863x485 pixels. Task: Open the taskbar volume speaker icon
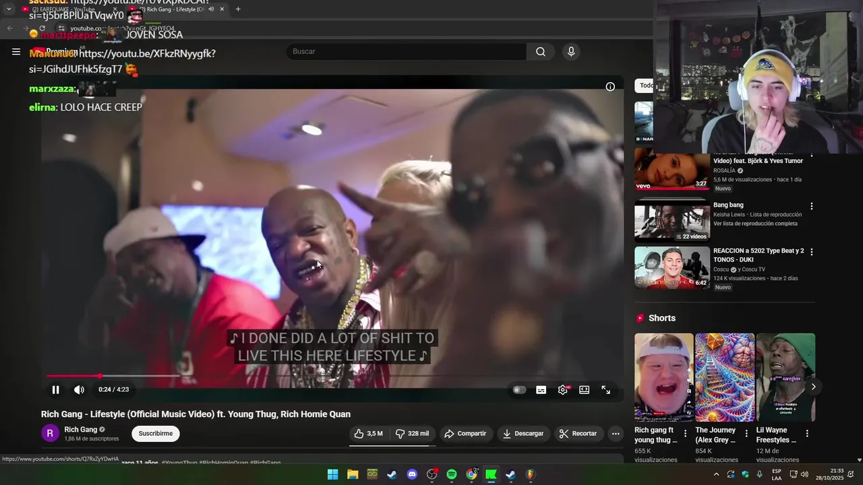804,474
